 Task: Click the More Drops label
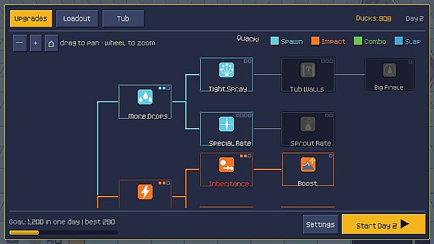click(148, 116)
